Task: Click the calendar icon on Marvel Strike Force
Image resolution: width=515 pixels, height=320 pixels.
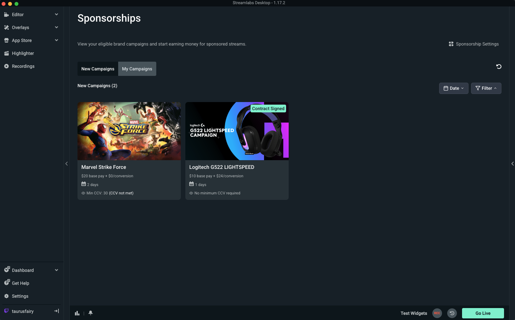Action: pyautogui.click(x=84, y=184)
